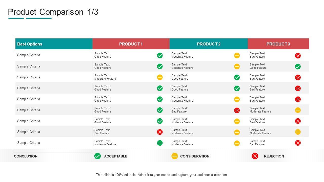The height and width of the screenshot is (182, 324).
Task: Click the Bad Feature text in Product 2 column
Action: tap(179, 112)
